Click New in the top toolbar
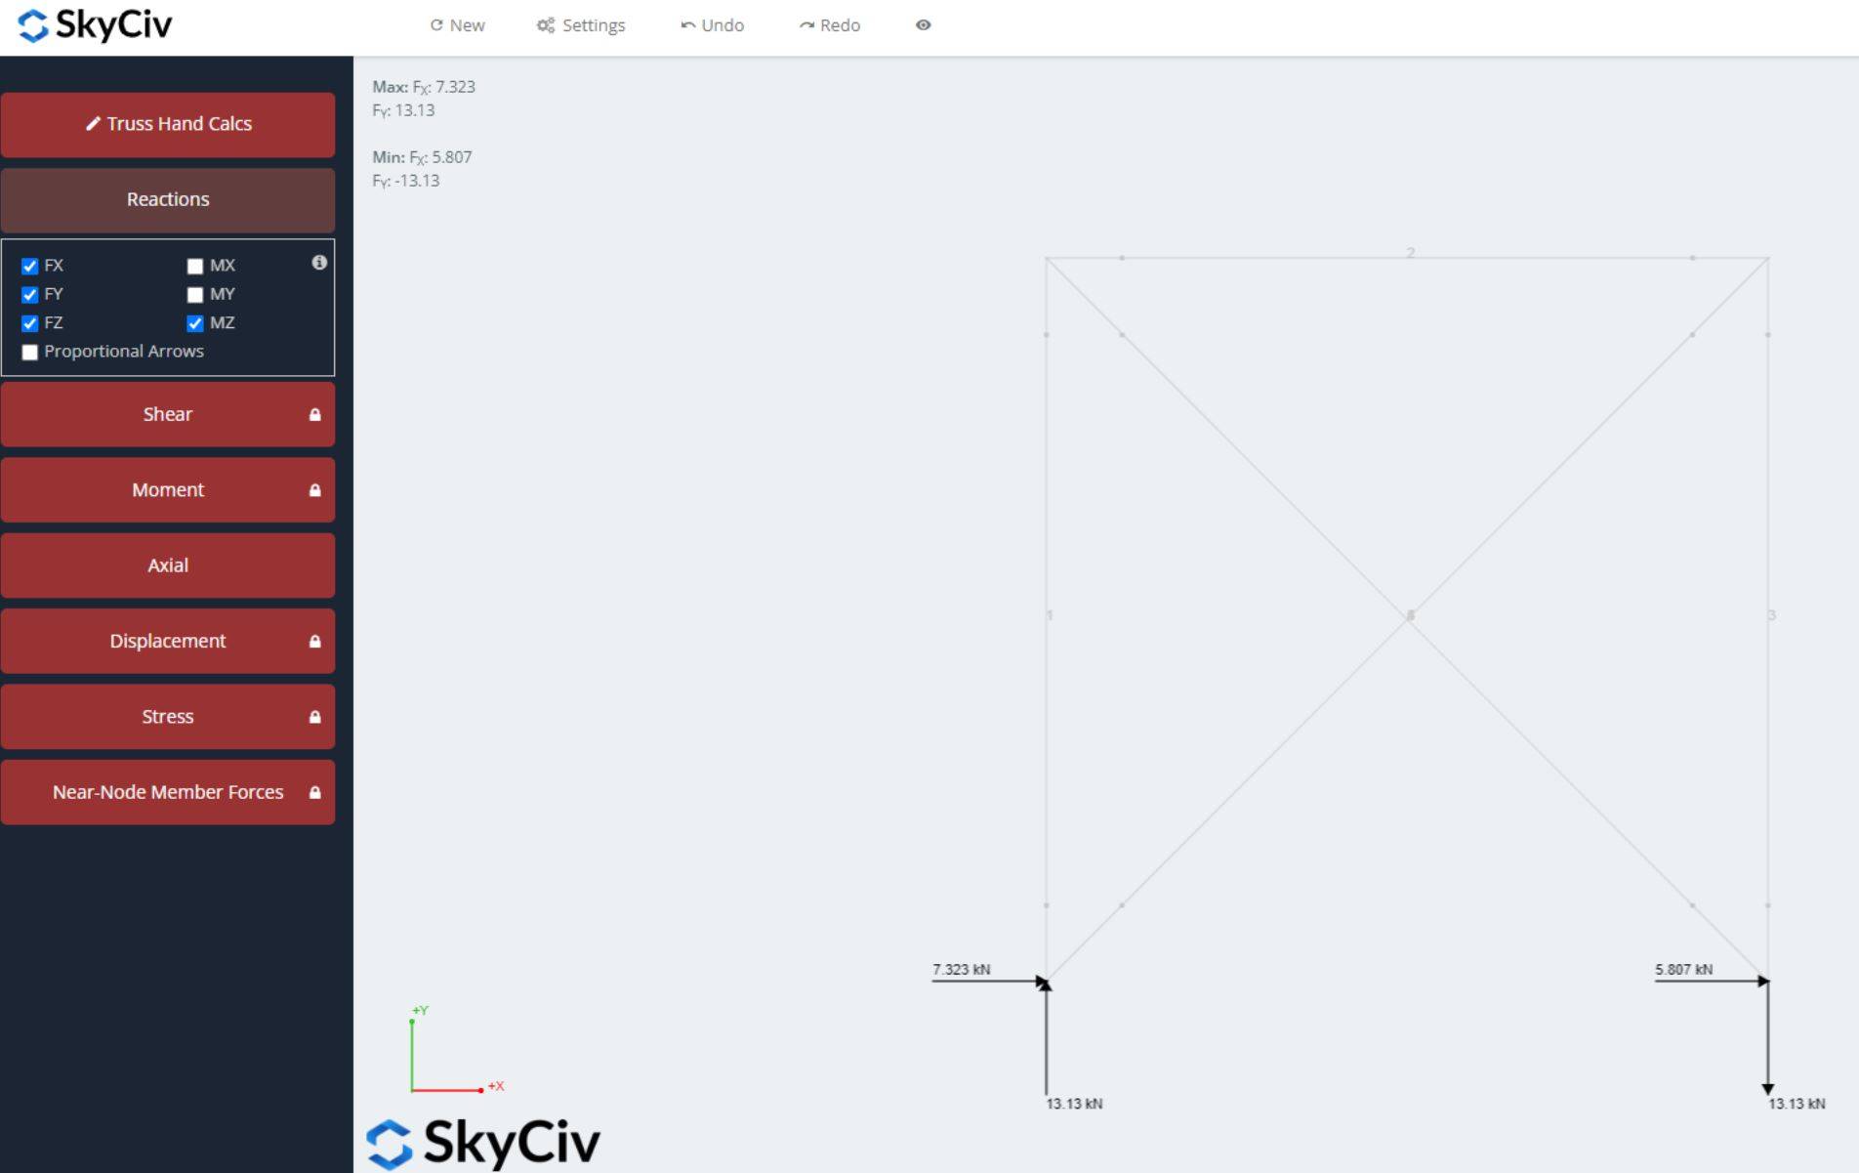The width and height of the screenshot is (1859, 1173). click(x=457, y=25)
